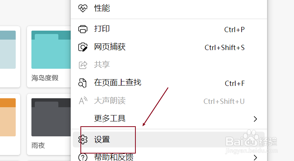This screenshot has width=294, height=161.
Task: Click the web capture camera icon
Action: (83, 47)
